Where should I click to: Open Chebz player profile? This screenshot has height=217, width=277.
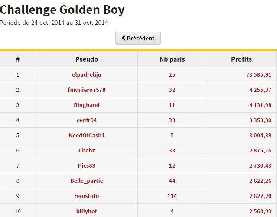(x=87, y=151)
